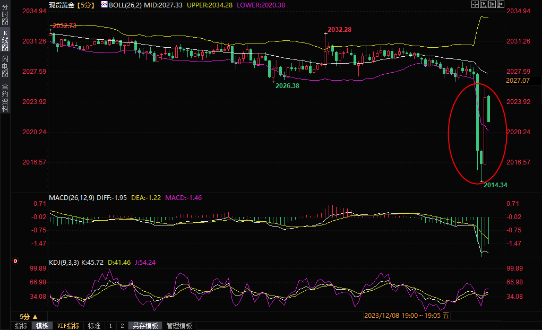542x330 pixels.
Task: Switch to template 1
Action: click(x=110, y=326)
